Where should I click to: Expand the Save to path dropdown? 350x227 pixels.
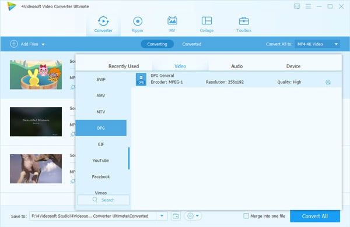tap(162, 216)
